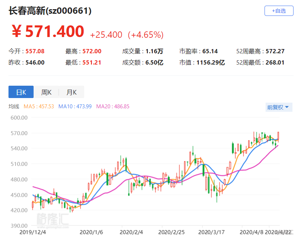This screenshot has width=296, height=237.
Task: Select the 日K daily chart tab
Action: pyautogui.click(x=21, y=92)
